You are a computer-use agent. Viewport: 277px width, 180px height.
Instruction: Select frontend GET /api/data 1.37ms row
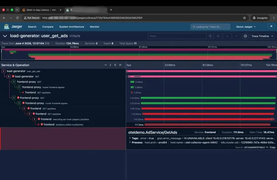point(63,92)
